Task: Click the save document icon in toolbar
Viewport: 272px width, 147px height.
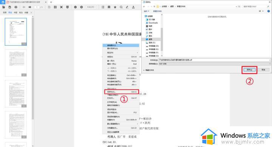Action: click(x=10, y=7)
